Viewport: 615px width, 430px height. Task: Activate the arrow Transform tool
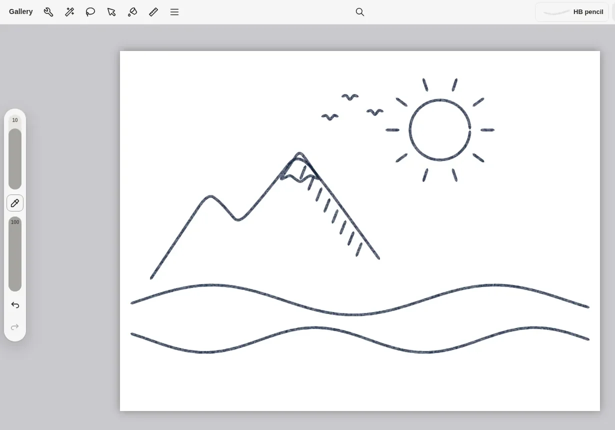tap(111, 12)
